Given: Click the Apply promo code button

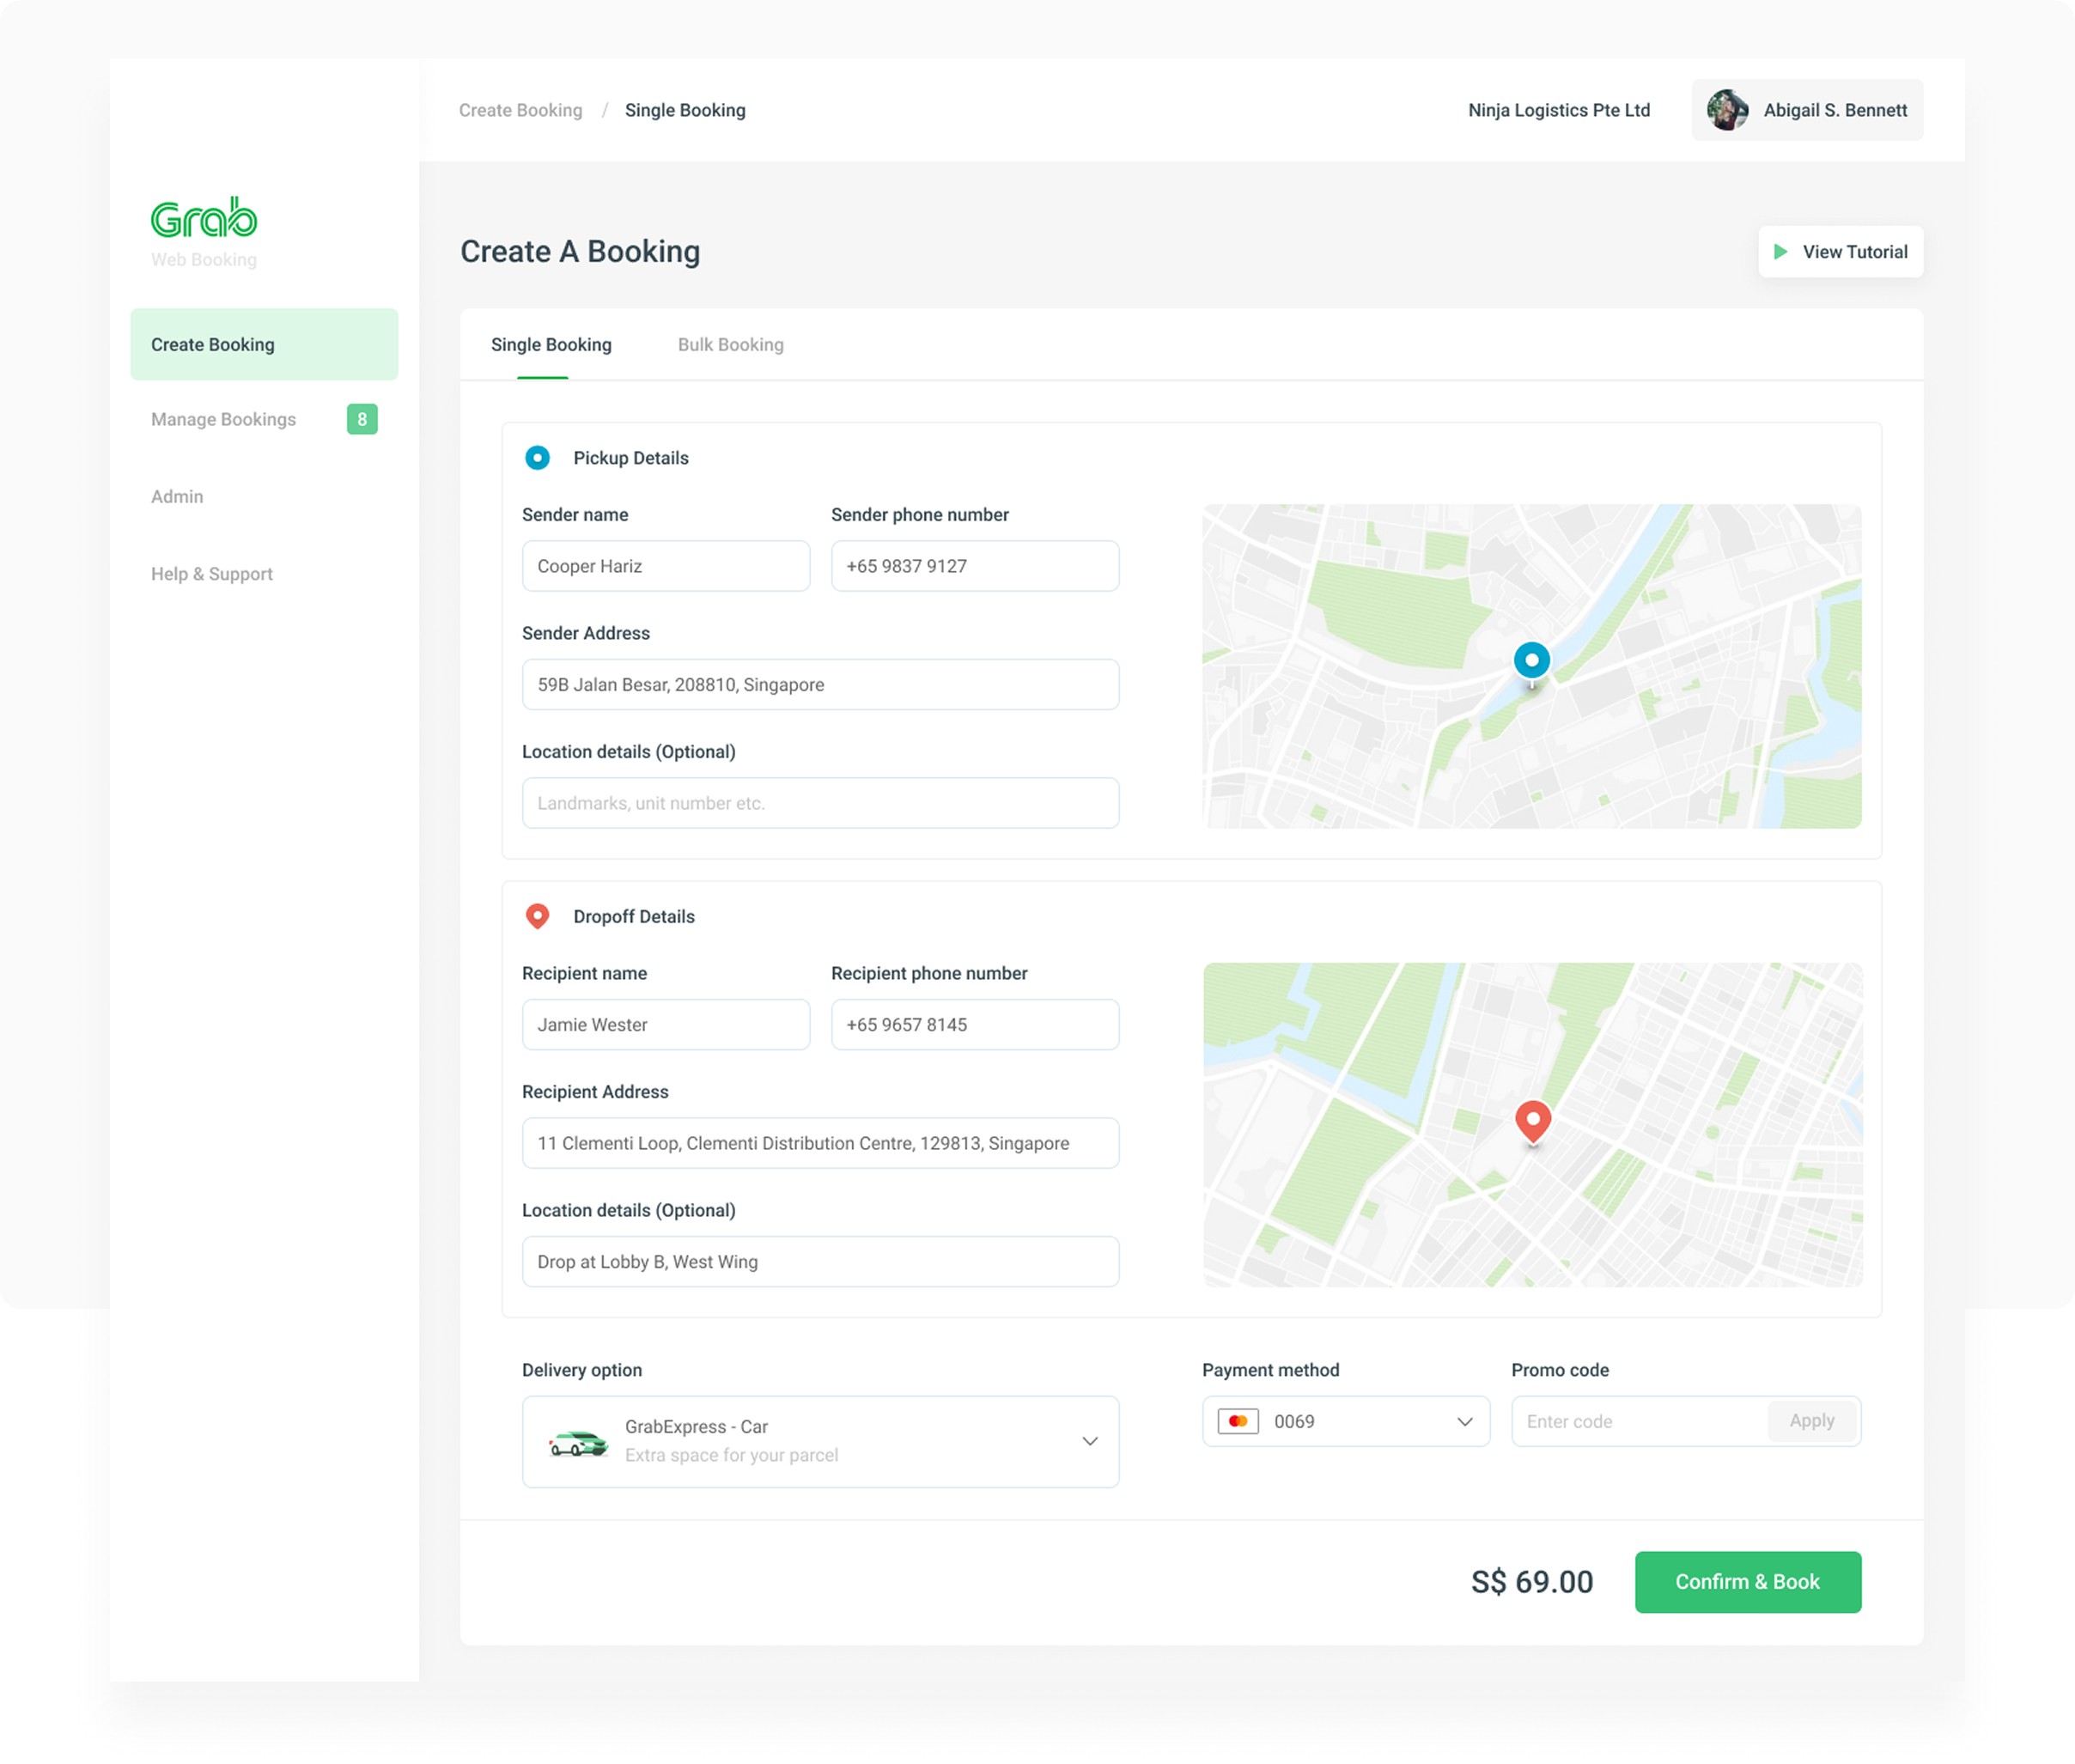Looking at the screenshot, I should coord(1811,1421).
